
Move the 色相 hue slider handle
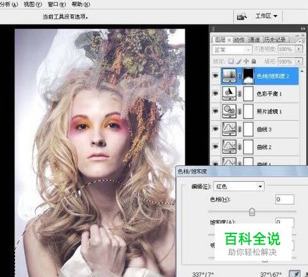tap(252, 212)
